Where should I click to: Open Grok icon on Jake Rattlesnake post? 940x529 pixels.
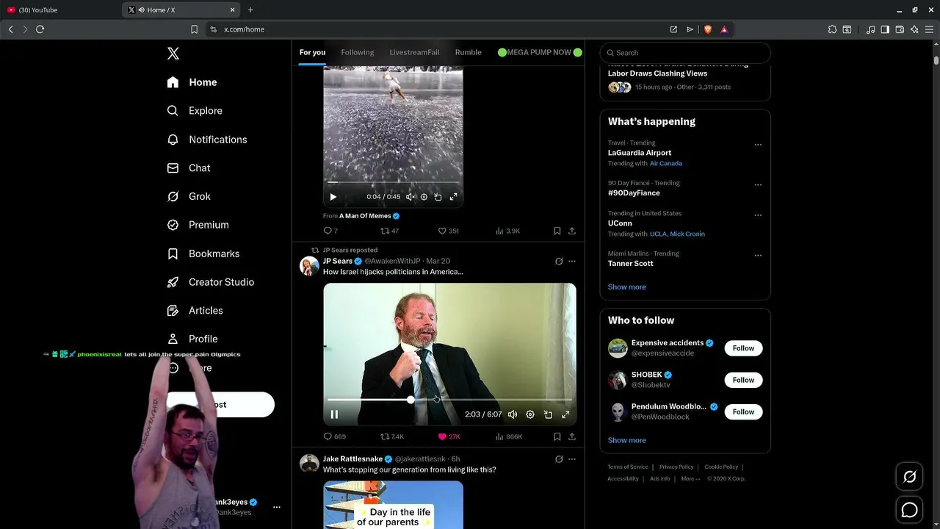click(559, 459)
